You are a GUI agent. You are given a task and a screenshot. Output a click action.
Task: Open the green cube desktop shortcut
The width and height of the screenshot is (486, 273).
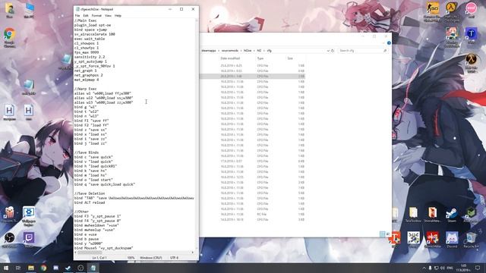point(471,214)
